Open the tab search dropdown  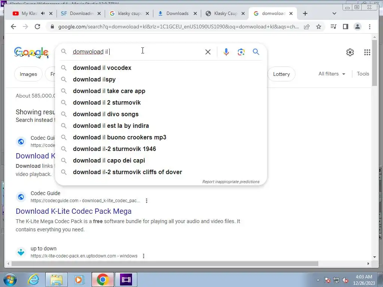coord(334,13)
